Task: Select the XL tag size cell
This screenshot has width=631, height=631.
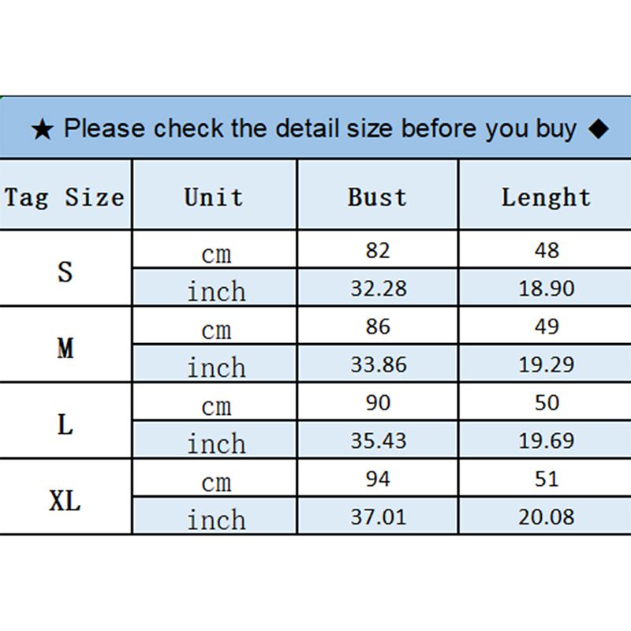Action: click(65, 500)
